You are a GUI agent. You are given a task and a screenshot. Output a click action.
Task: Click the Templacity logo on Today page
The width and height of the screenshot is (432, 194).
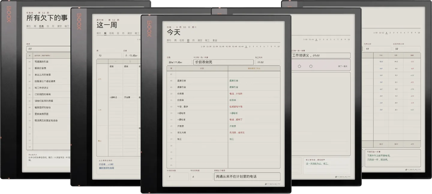tap(272, 184)
